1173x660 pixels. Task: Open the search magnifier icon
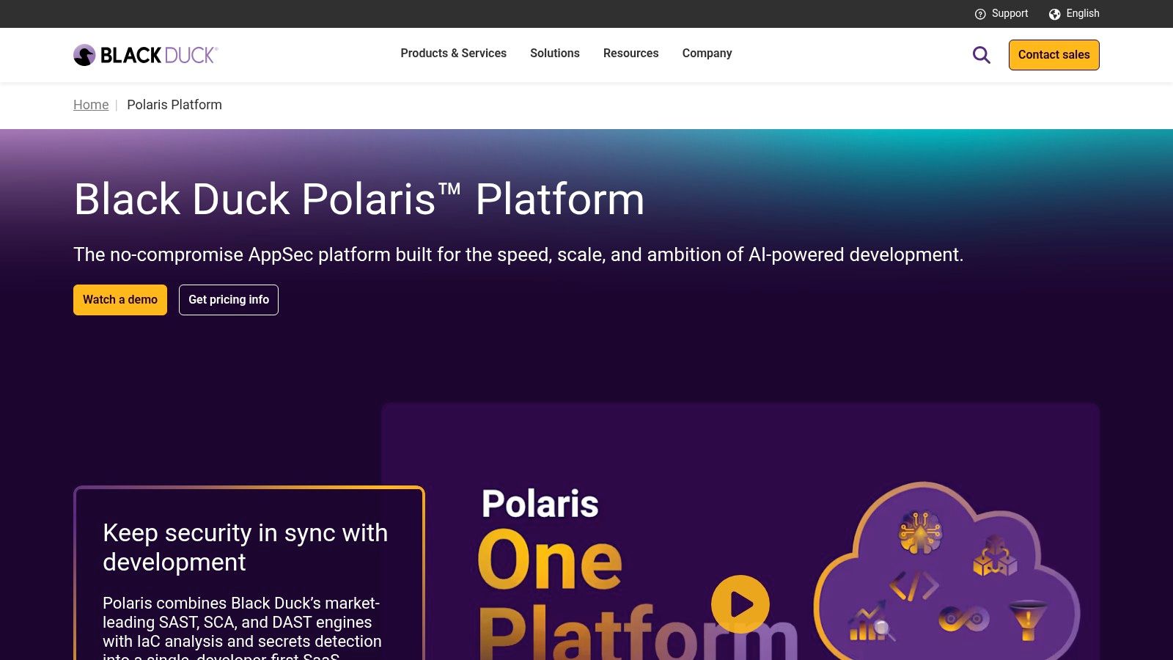pos(981,55)
